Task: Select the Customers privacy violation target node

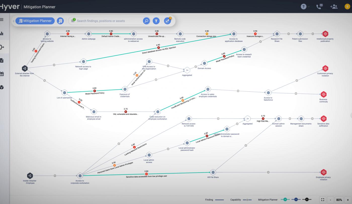Action: pos(325,68)
